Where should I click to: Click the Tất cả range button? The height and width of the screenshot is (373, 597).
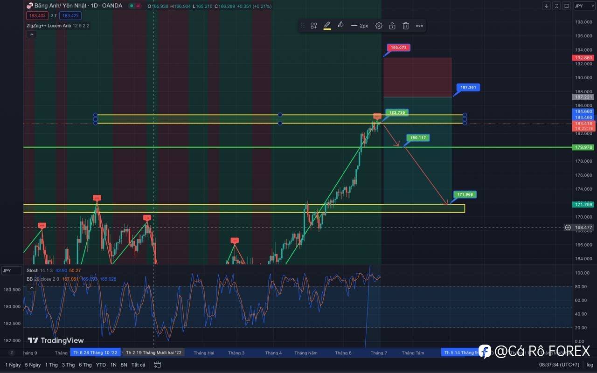138,365
